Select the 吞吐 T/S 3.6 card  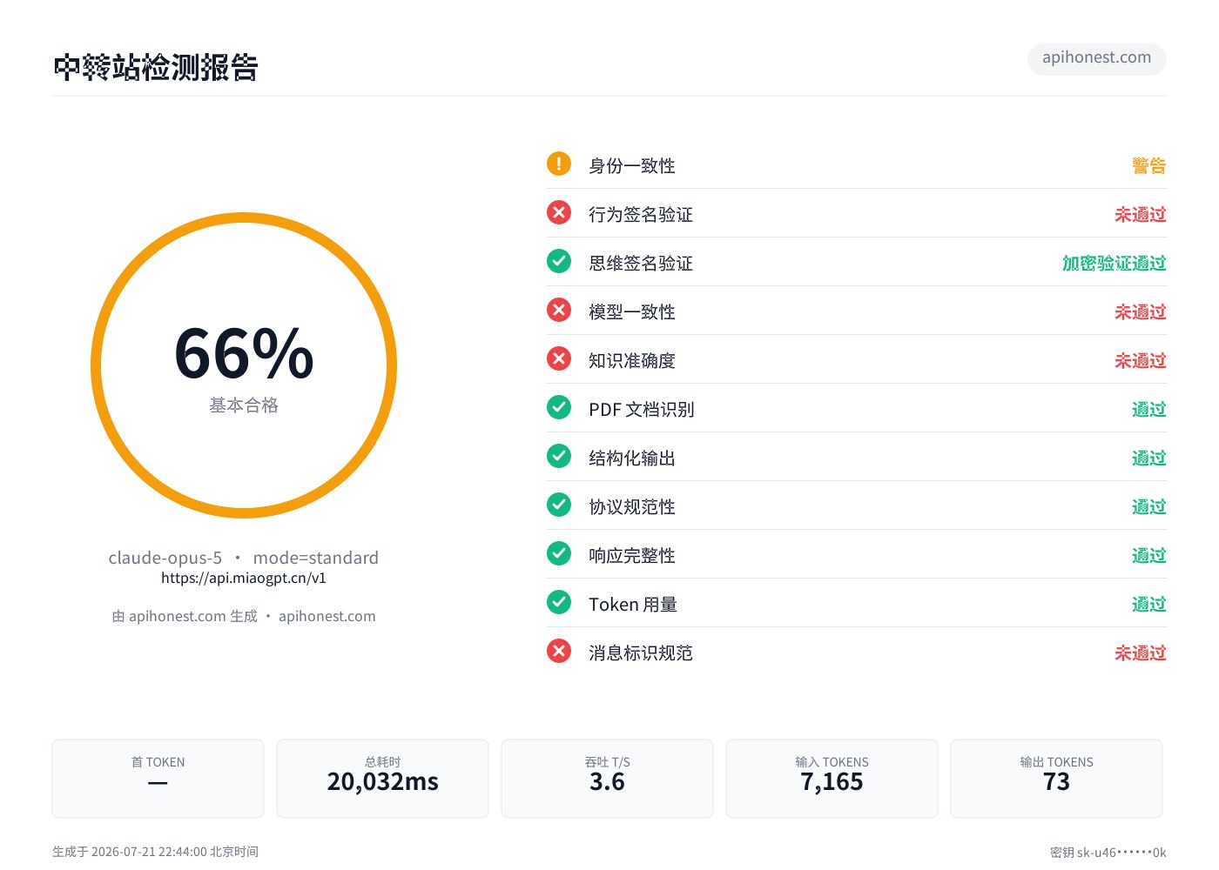click(x=607, y=779)
